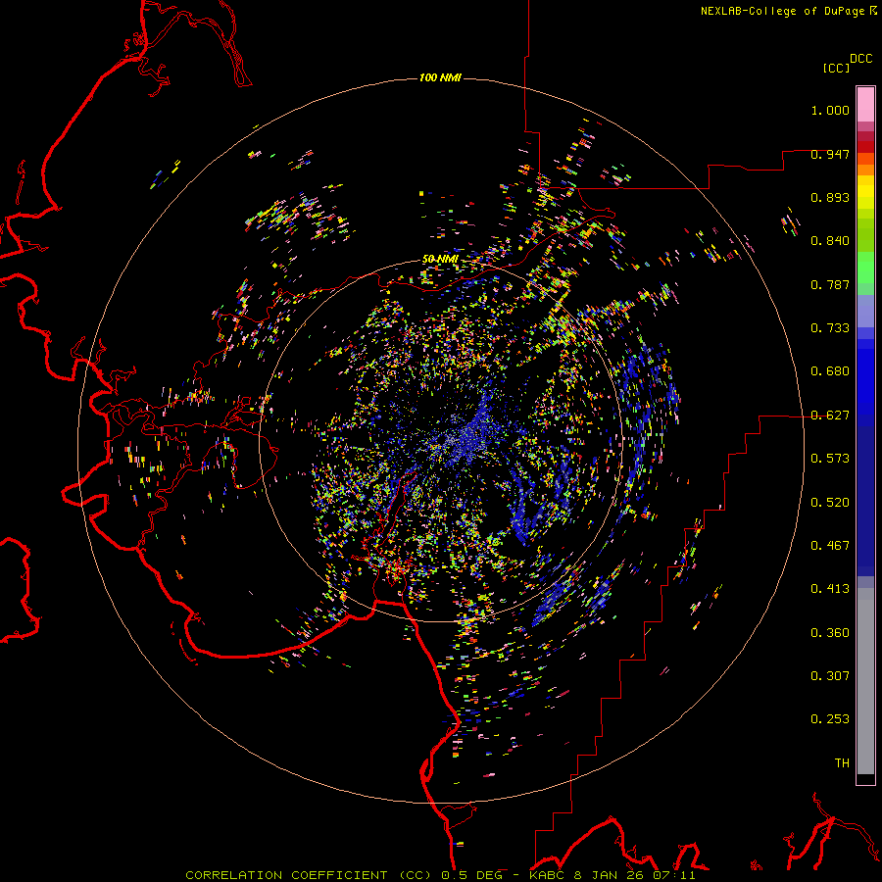
Task: Pick the gray segment of the color bar
Action: [x=865, y=681]
